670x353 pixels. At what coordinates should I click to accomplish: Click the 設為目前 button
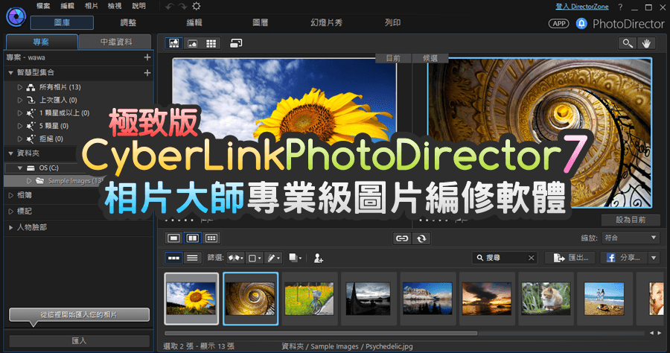tap(631, 220)
